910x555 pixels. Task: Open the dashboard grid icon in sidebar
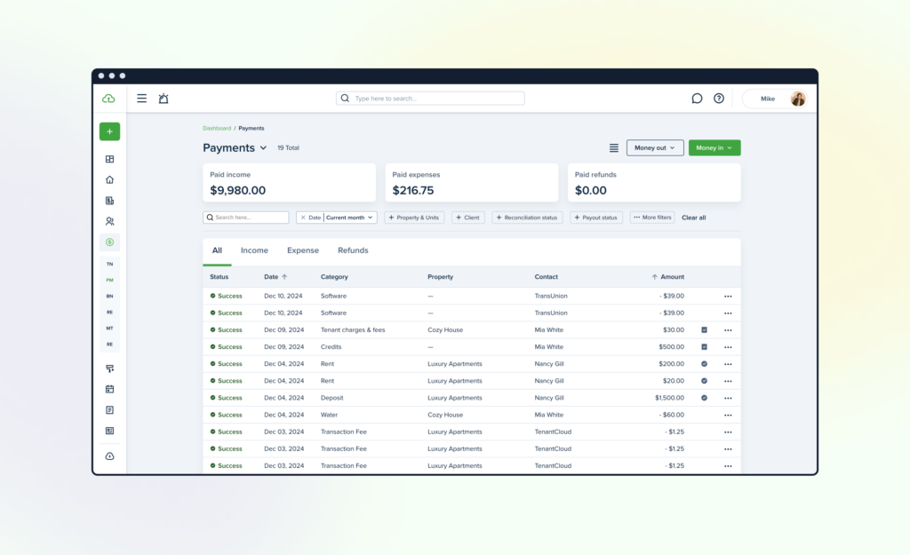[109, 159]
